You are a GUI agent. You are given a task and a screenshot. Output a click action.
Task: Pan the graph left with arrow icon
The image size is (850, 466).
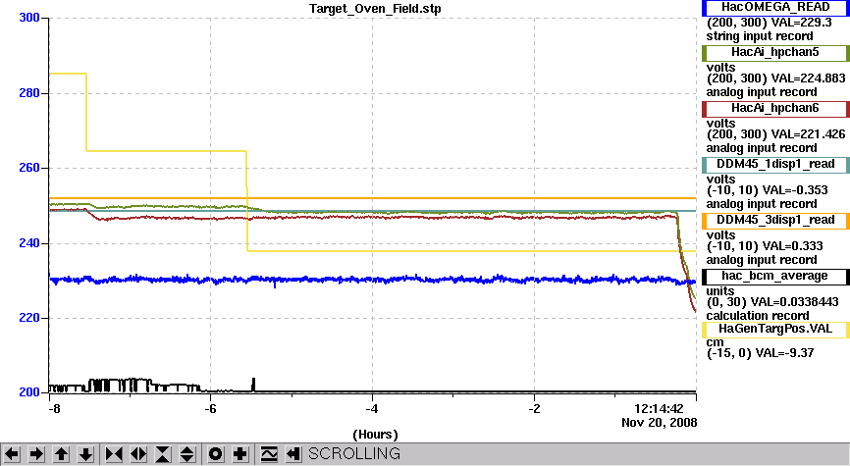pyautogui.click(x=12, y=454)
